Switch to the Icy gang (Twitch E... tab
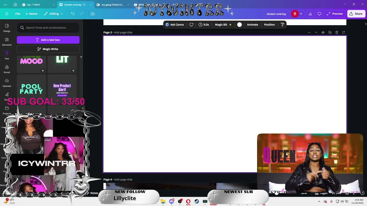367x206 pixels. tap(110, 5)
